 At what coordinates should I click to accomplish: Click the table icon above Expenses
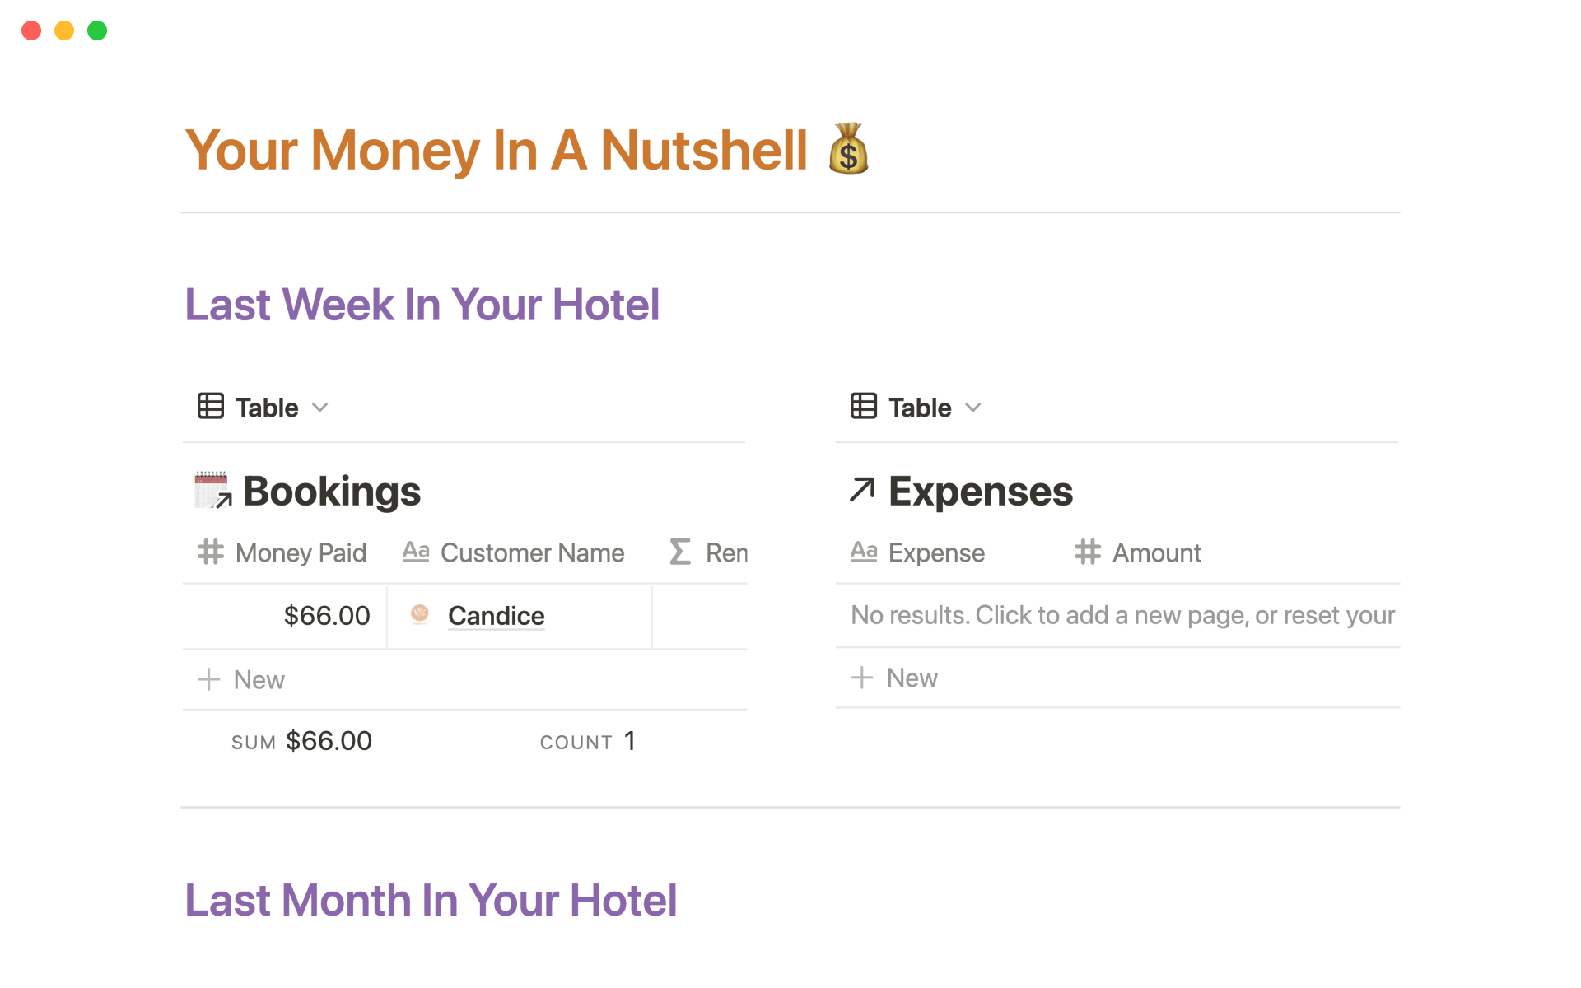pyautogui.click(x=864, y=407)
